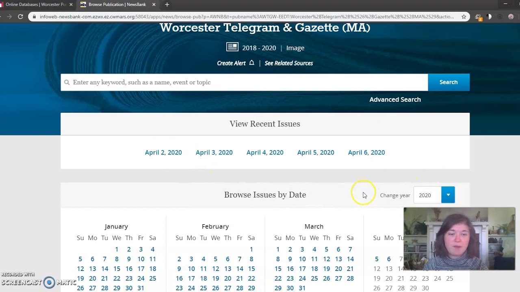This screenshot has height=292, width=520.
Task: Open the April 5, 2020 issue
Action: 316,152
